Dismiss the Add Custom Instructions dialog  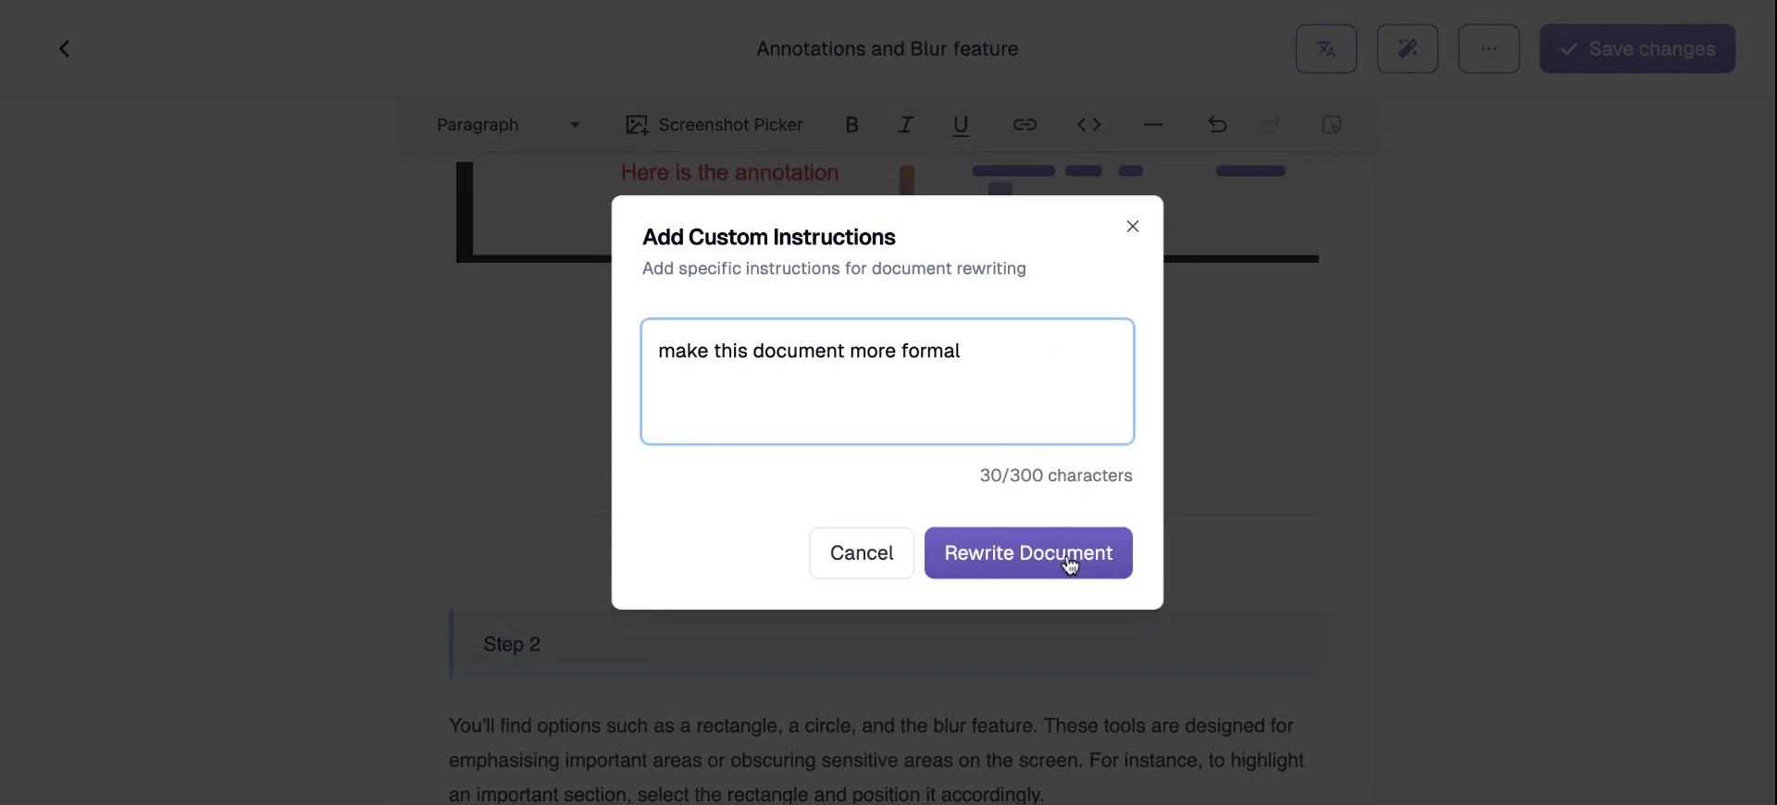1132,225
